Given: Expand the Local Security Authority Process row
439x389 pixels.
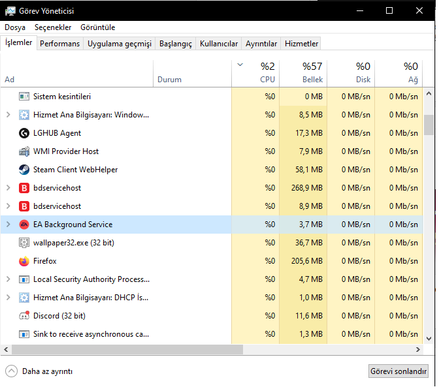Looking at the screenshot, I should pyautogui.click(x=8, y=279).
